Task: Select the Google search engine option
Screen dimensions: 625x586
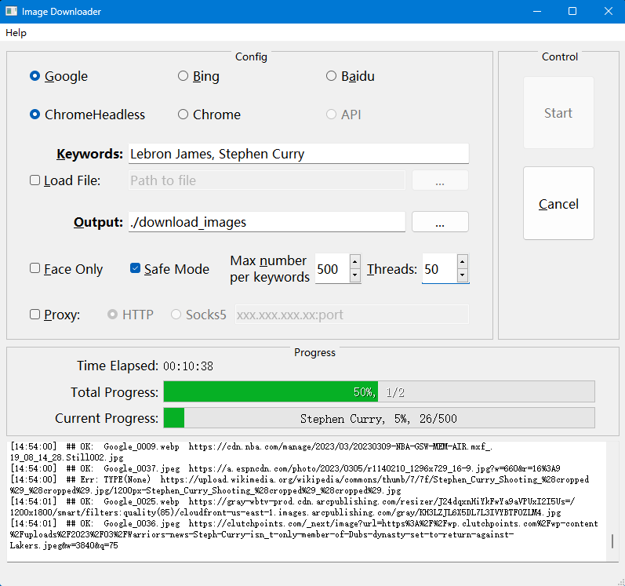Action: (59, 76)
